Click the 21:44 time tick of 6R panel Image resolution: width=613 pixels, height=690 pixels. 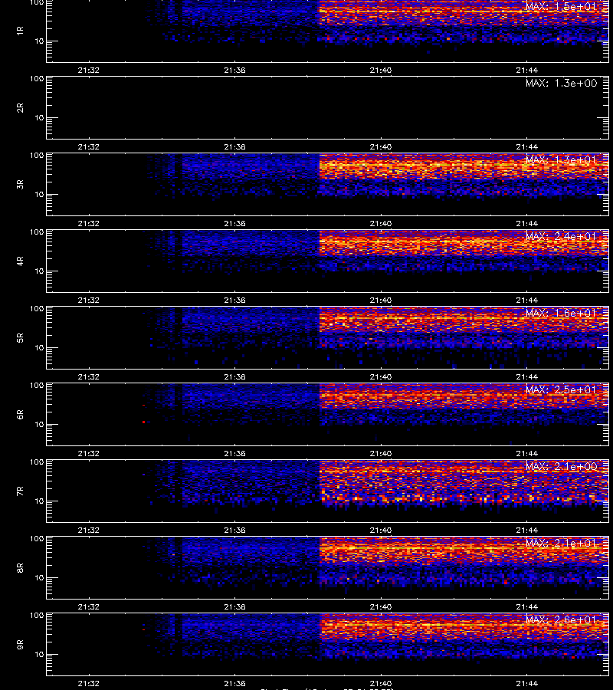(527, 453)
